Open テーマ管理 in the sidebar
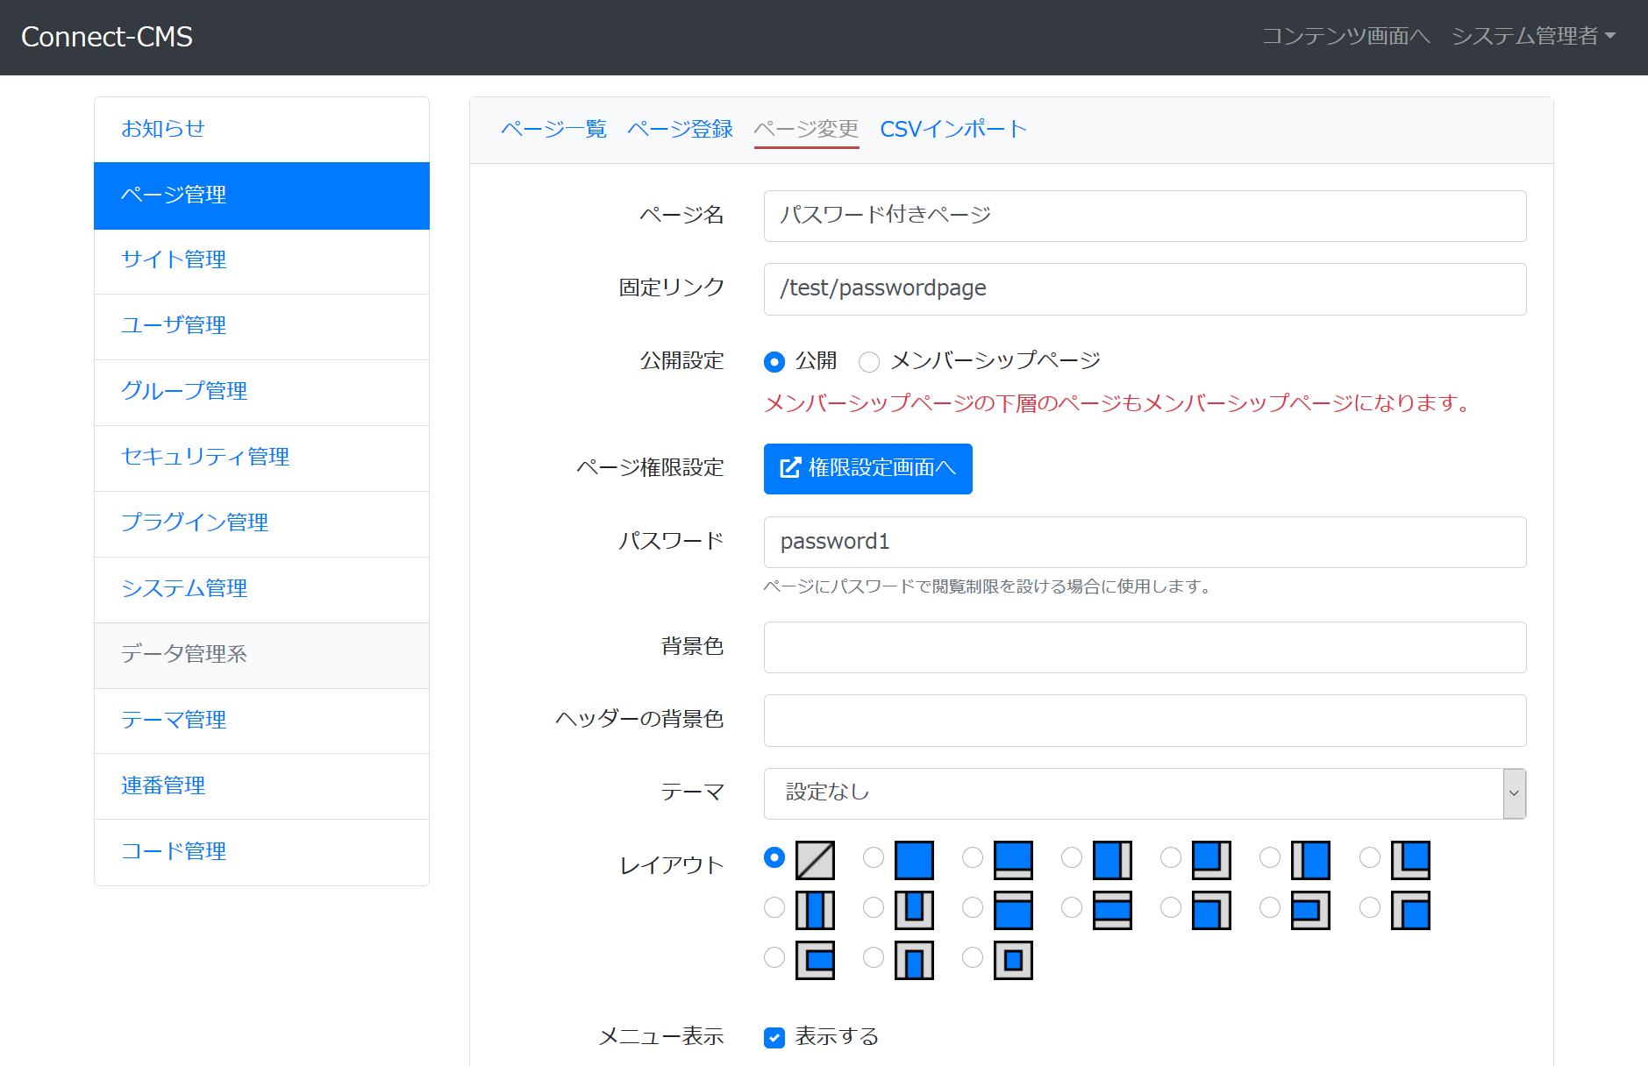1648x1066 pixels. click(x=261, y=721)
